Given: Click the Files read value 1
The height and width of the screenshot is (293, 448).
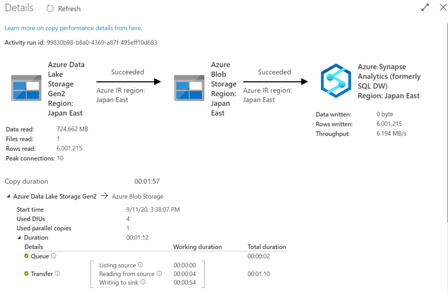Looking at the screenshot, I should pyautogui.click(x=59, y=139).
